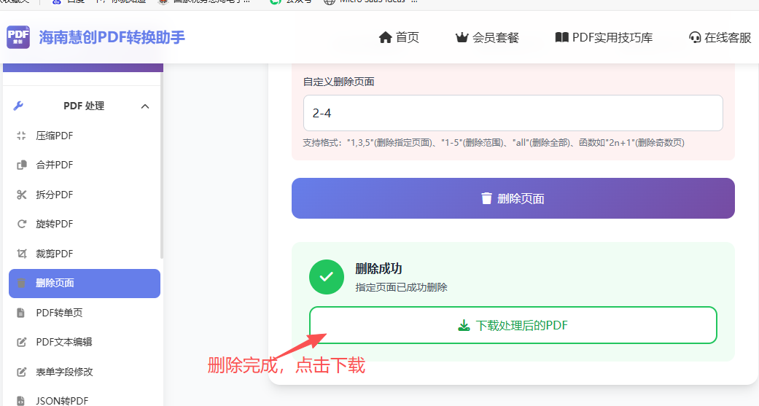Open 表单字段修改 in the sidebar

click(x=64, y=372)
